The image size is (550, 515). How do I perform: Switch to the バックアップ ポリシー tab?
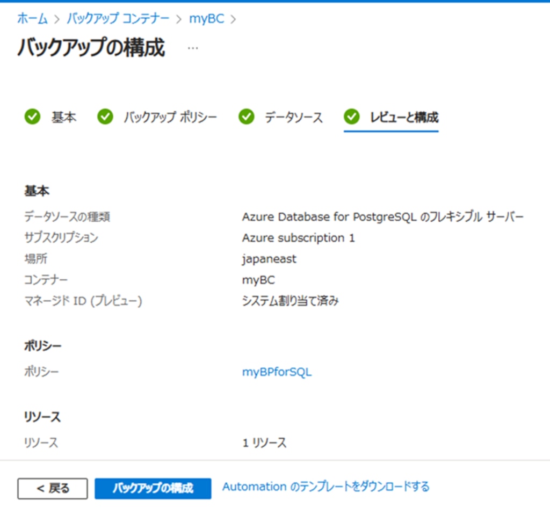(x=170, y=117)
